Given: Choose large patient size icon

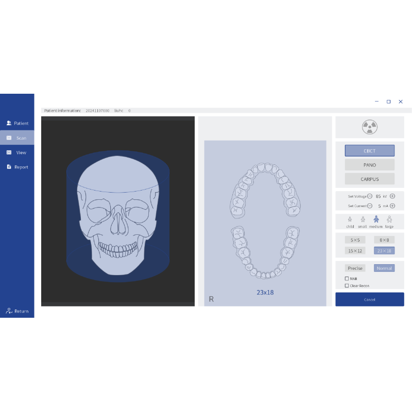Looking at the screenshot, I should pos(389,219).
